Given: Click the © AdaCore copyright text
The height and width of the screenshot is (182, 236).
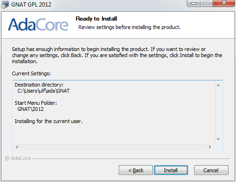Looking at the screenshot, I should pos(18,158).
